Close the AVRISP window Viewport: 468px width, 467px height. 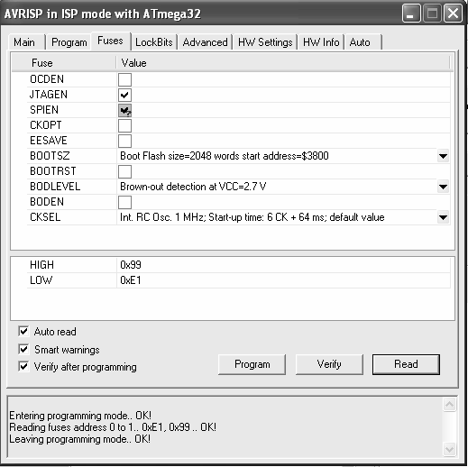click(453, 14)
